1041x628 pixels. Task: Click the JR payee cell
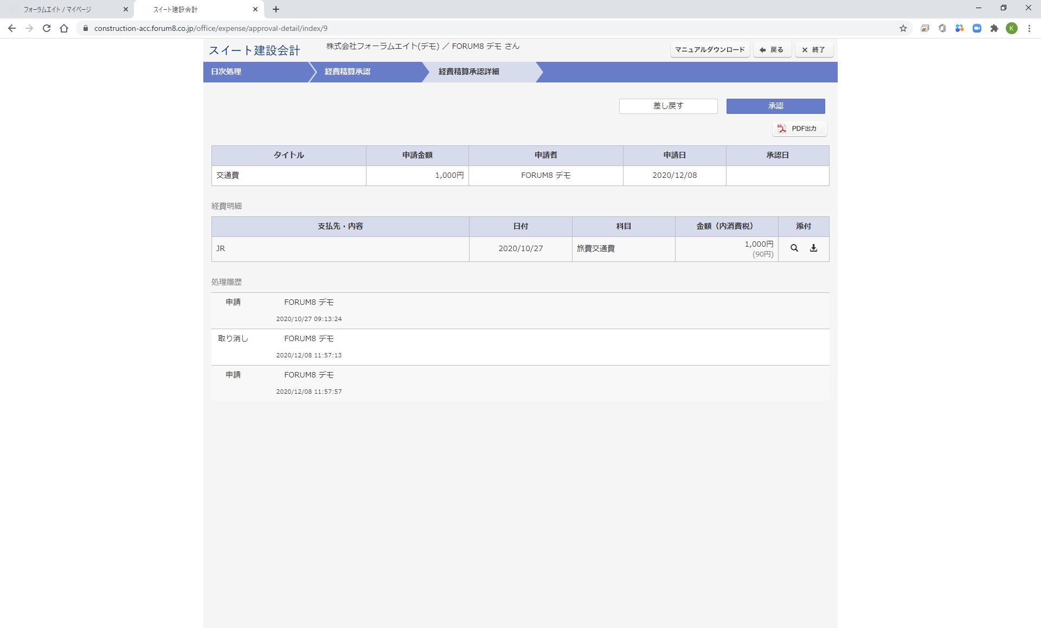(x=340, y=249)
